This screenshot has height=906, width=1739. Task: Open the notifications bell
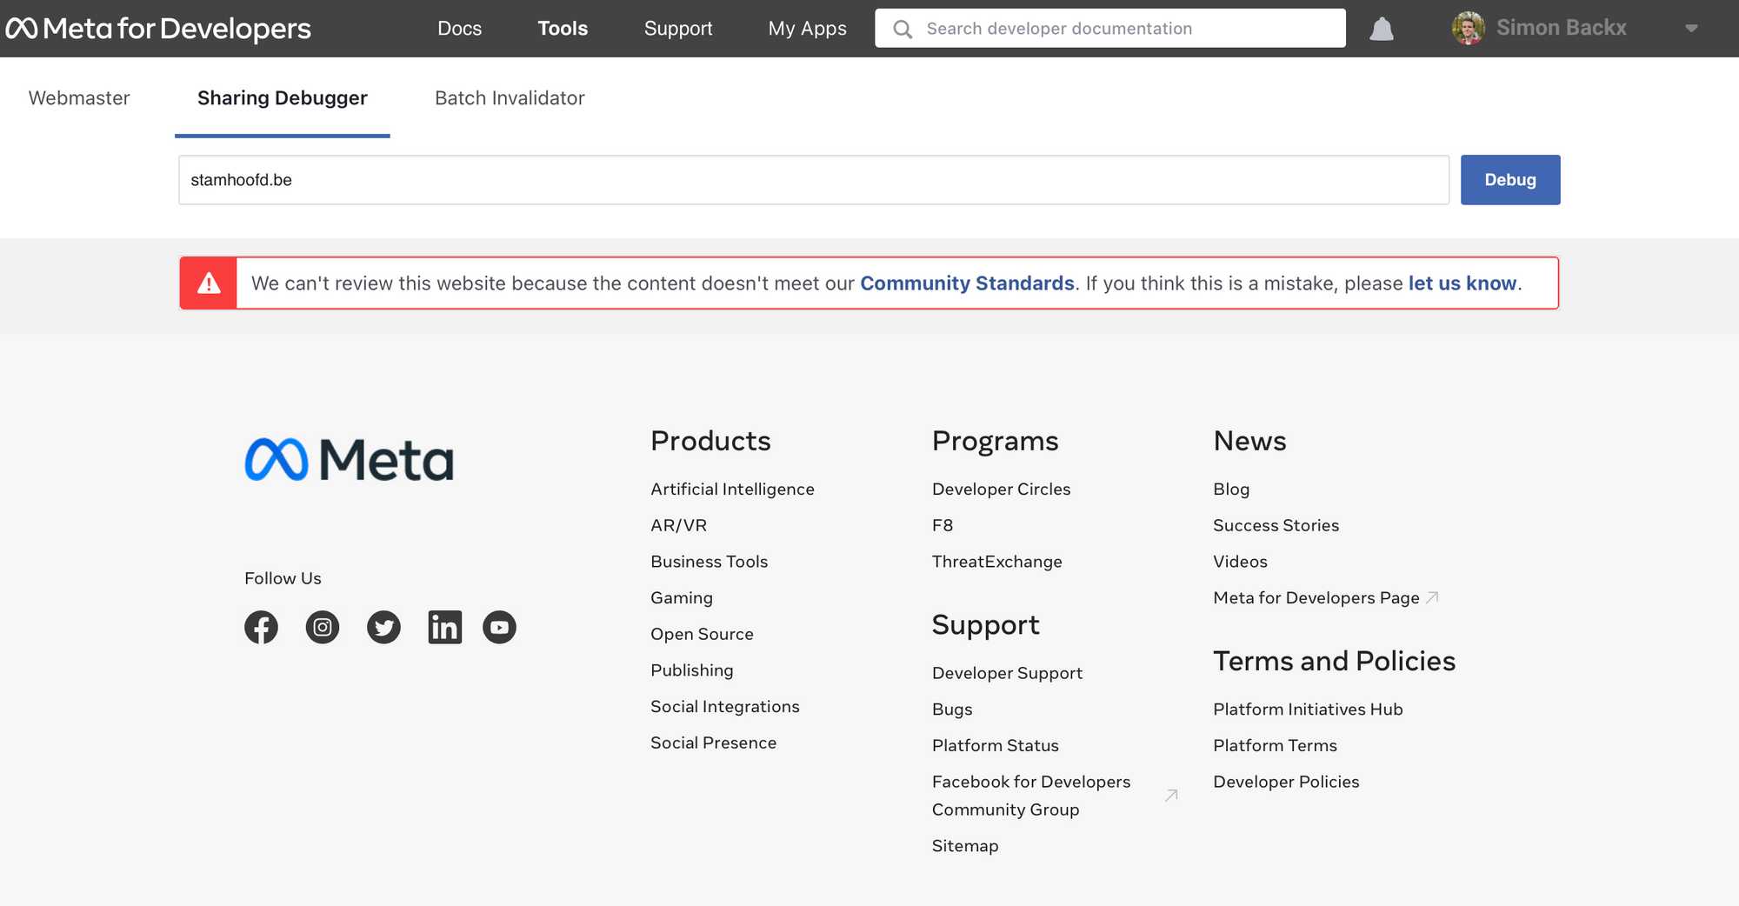coord(1382,29)
